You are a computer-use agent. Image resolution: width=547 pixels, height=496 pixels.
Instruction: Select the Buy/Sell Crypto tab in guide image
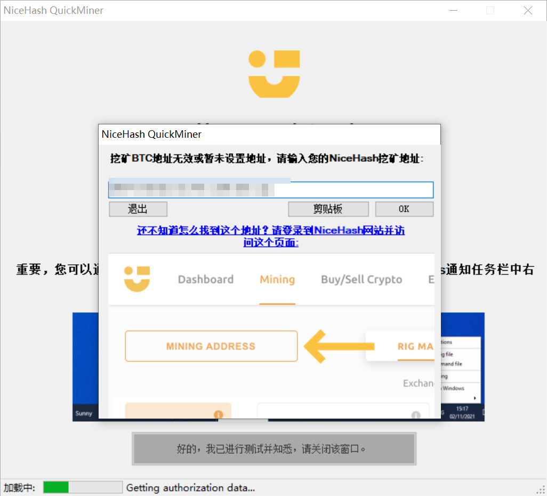click(361, 279)
